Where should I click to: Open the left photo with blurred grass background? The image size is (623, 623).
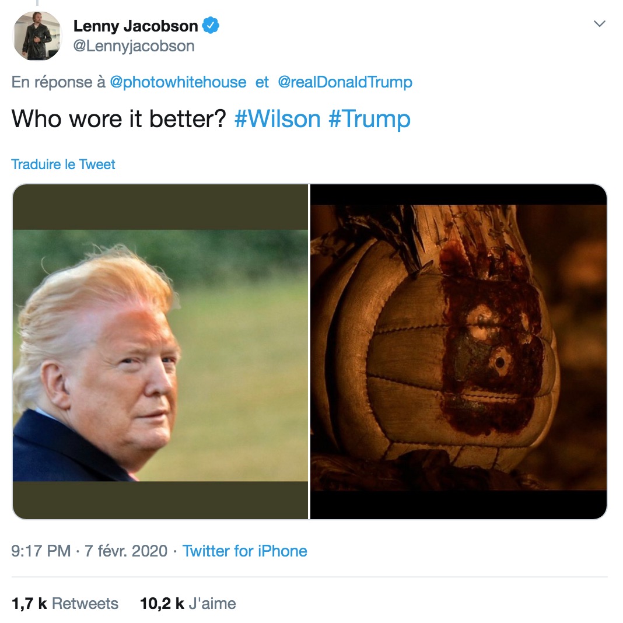(160, 352)
